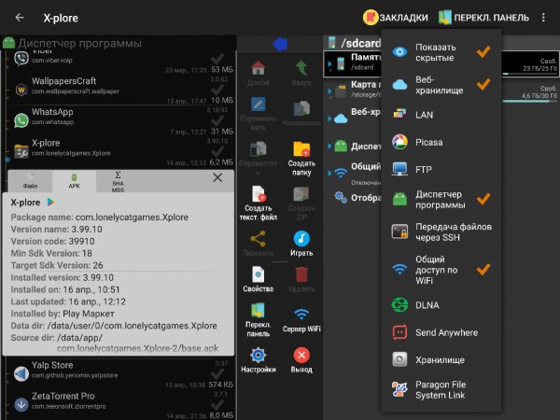
Task: Select DLNA in the popup menu
Action: tap(441, 305)
